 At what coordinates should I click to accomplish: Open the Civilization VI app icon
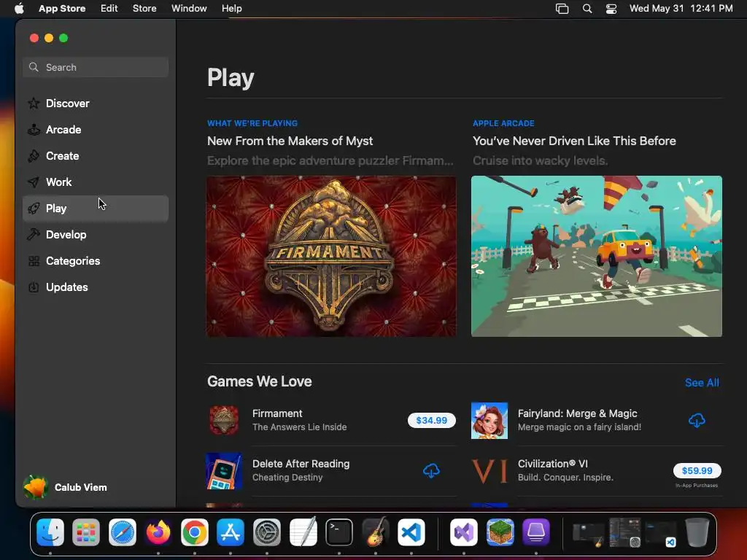click(x=489, y=471)
